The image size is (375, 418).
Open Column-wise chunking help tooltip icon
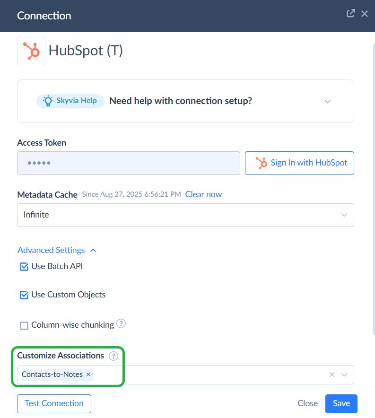click(x=121, y=324)
